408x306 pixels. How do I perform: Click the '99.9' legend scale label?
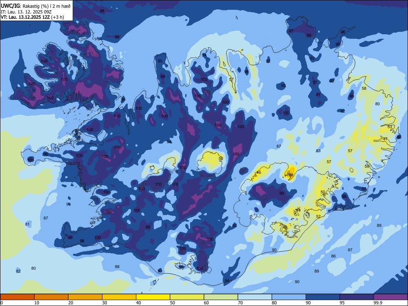point(378,303)
